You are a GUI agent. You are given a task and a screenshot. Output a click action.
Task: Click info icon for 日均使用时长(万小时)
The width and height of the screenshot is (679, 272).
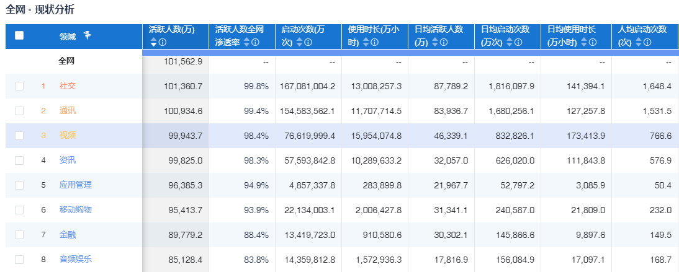pyautogui.click(x=593, y=43)
